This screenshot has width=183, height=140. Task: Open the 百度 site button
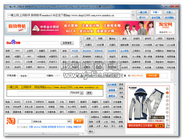tap(88, 39)
